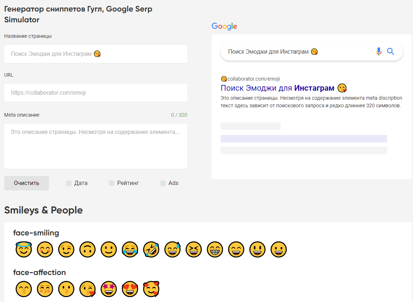Image resolution: width=413 pixels, height=302 pixels.
Task: Click the microphone icon in Google preview
Action: click(x=378, y=51)
